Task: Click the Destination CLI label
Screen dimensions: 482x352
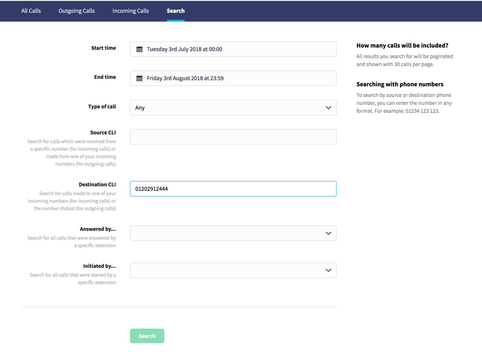Action: [97, 184]
